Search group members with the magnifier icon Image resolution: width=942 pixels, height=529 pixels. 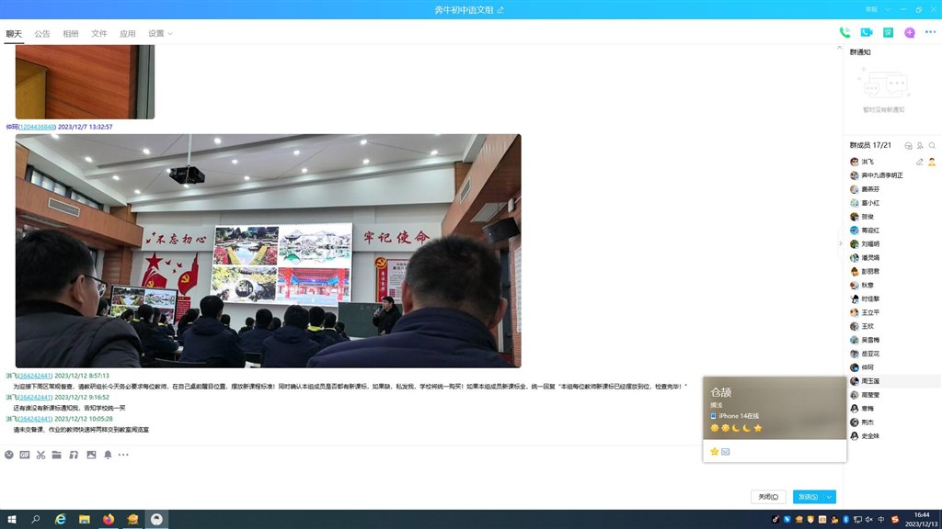click(932, 146)
